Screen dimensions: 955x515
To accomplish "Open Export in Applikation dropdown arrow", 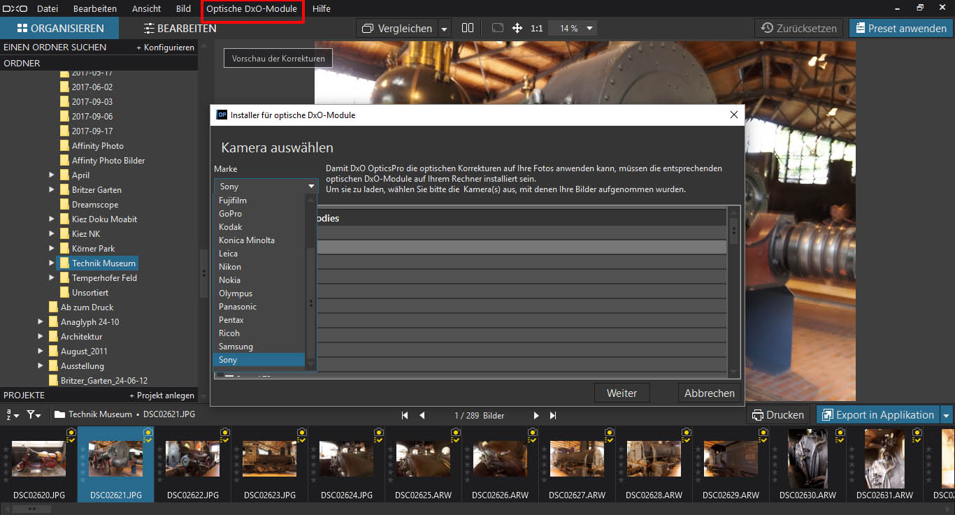I will tap(947, 415).
